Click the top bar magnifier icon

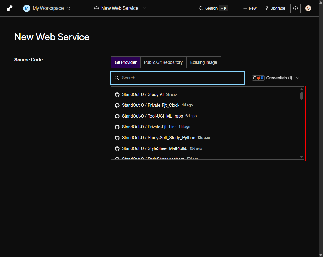coord(201,8)
